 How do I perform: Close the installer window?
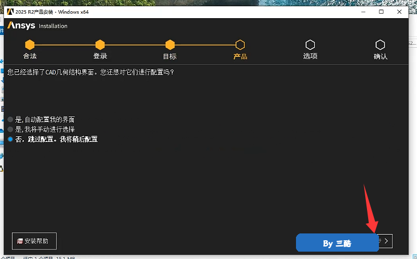pyautogui.click(x=399, y=12)
